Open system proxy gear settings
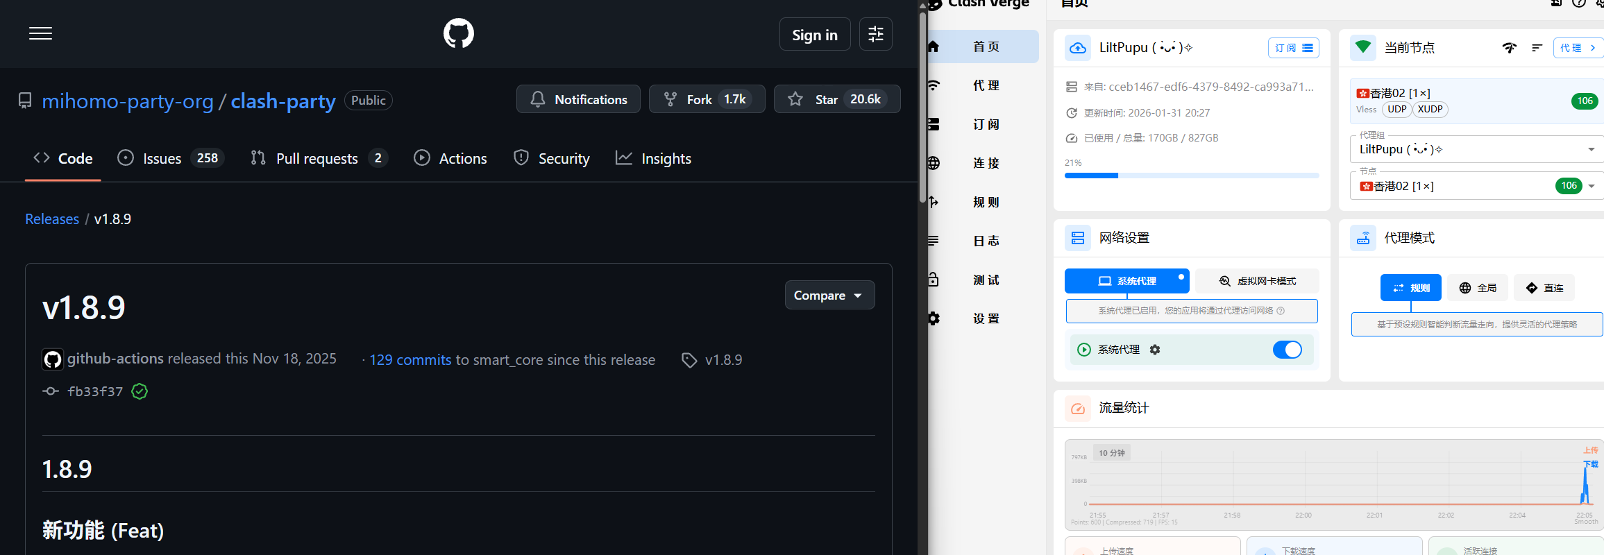1604x555 pixels. (1155, 350)
